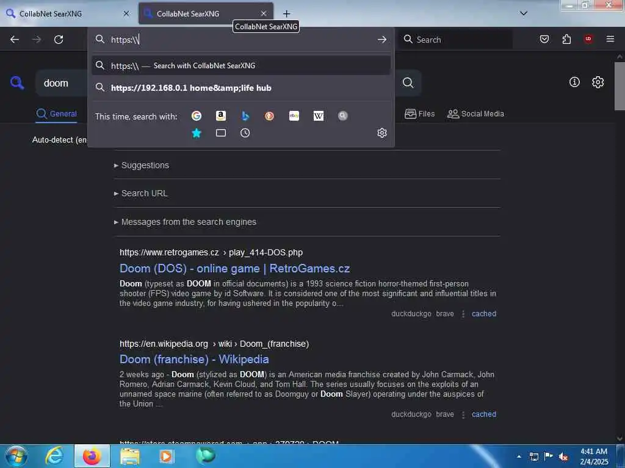The image size is (625, 468).
Task: Open the Pocket save icon
Action: point(544,39)
